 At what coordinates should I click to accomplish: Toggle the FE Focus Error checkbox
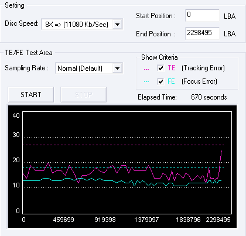(160, 81)
